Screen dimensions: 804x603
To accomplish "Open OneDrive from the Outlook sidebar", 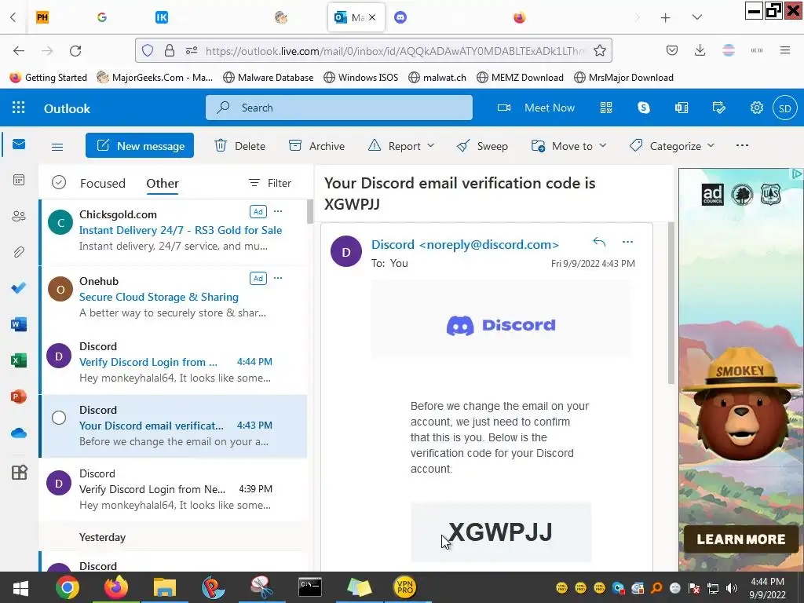I will (19, 433).
